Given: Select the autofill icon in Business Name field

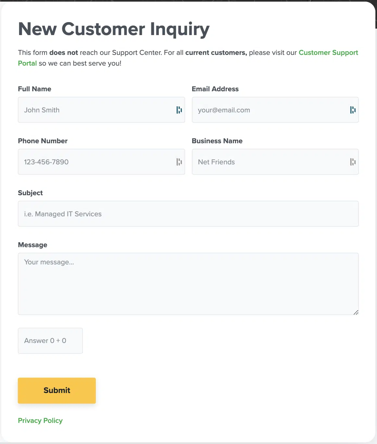Looking at the screenshot, I should coord(353,162).
